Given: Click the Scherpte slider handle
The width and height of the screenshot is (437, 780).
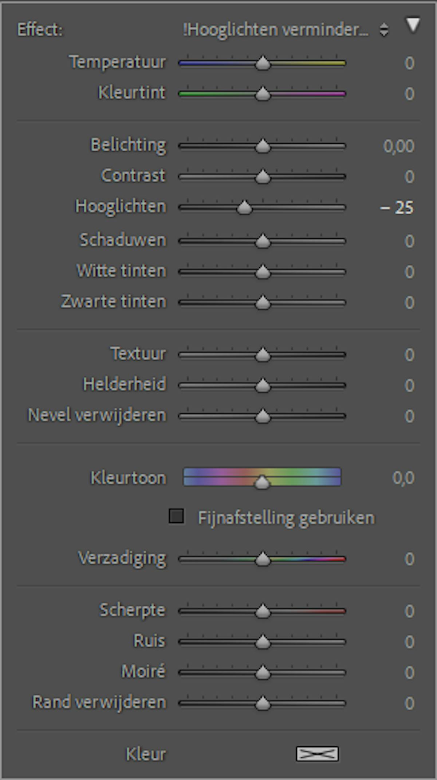Looking at the screenshot, I should pos(263,612).
